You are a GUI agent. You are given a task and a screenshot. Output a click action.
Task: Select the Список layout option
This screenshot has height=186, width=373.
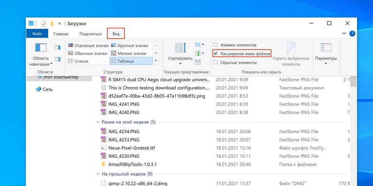82,61
